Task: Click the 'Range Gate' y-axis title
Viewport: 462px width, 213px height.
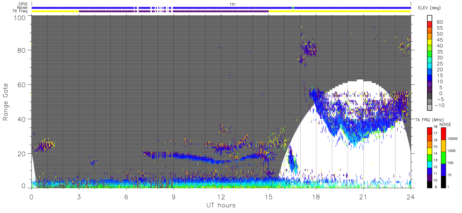Action: click(6, 102)
